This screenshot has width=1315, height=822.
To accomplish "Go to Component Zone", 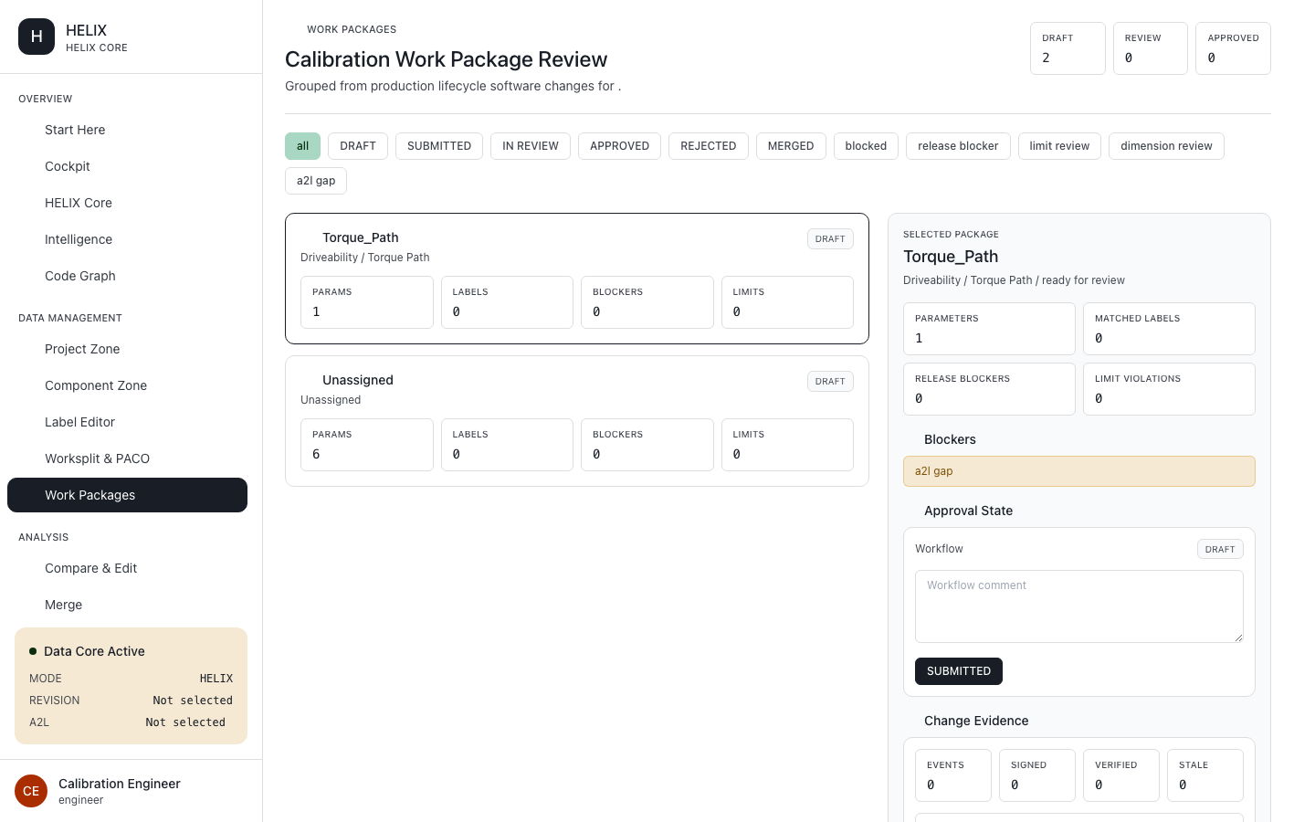I will click(x=127, y=385).
